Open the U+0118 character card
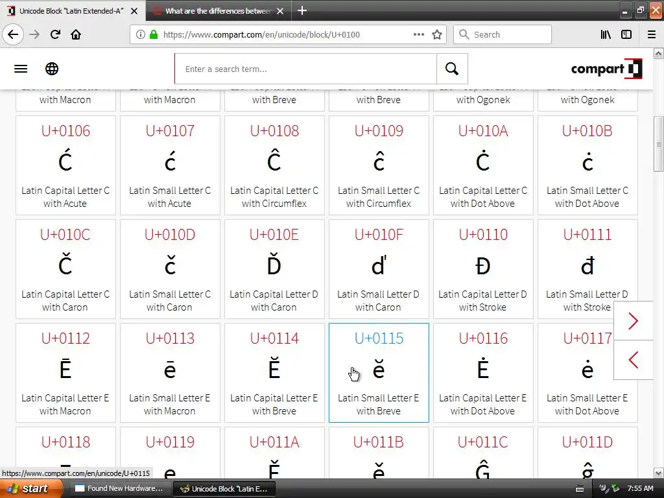664x498 pixels. [65, 452]
